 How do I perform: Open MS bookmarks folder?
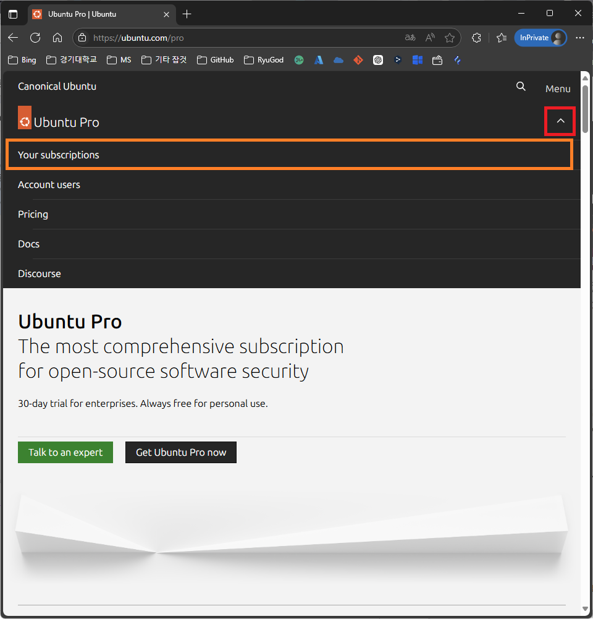pyautogui.click(x=119, y=60)
